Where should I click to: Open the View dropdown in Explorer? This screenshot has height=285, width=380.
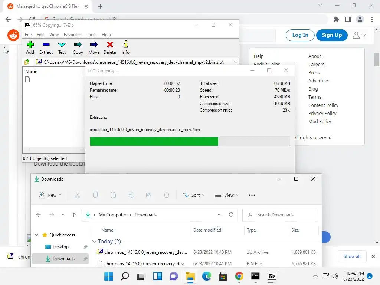(227, 195)
